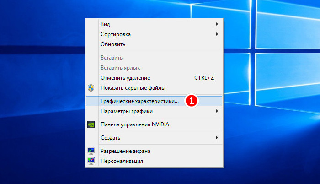Open Разрешение экрана settings

click(x=154, y=151)
